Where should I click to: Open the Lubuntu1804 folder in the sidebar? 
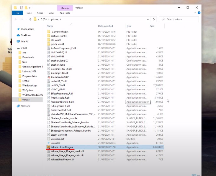tap(29, 71)
